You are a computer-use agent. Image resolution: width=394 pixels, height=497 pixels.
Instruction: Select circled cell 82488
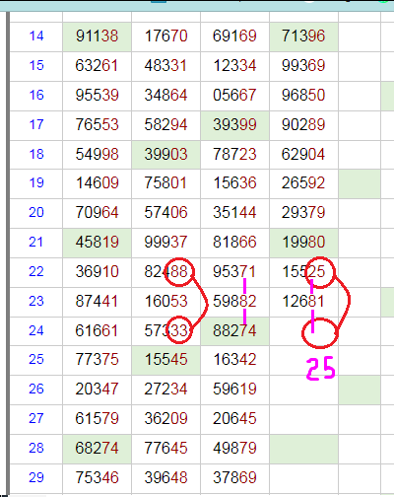point(165,272)
